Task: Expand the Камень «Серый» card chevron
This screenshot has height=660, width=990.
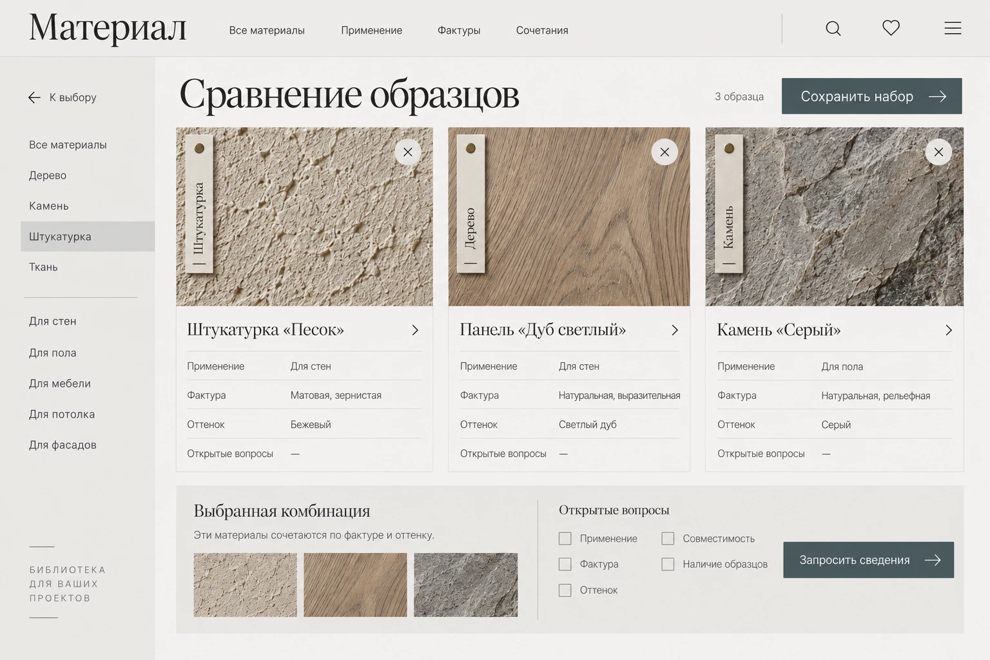Action: [949, 330]
